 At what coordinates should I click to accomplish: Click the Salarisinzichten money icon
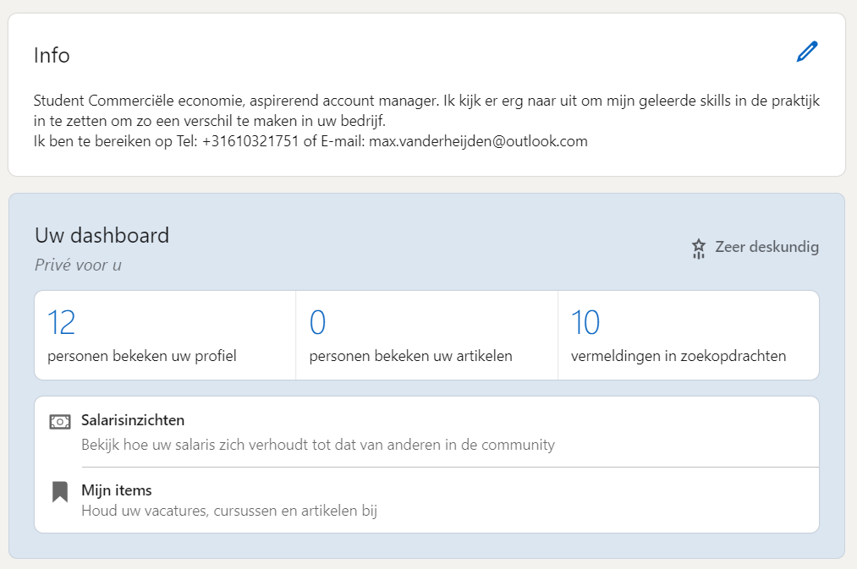click(x=59, y=422)
